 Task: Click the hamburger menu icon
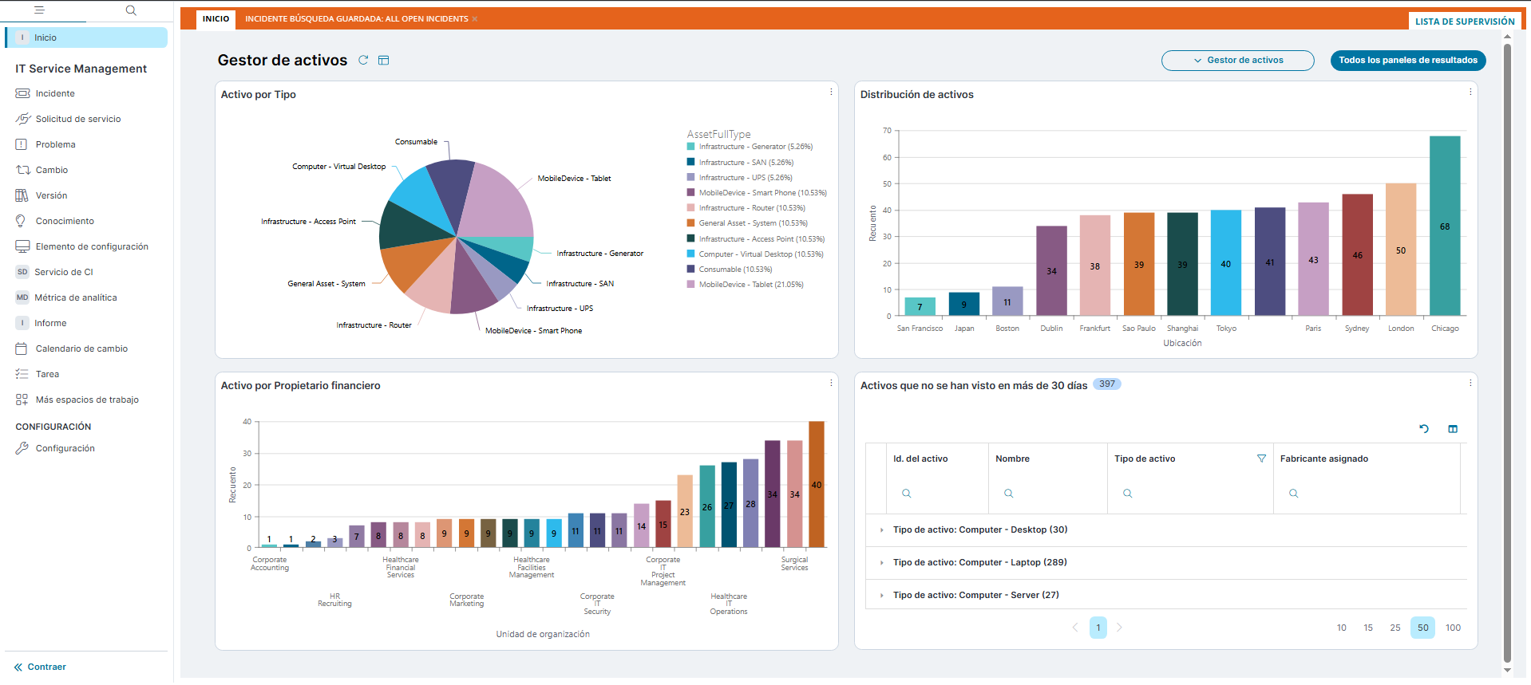pyautogui.click(x=39, y=10)
